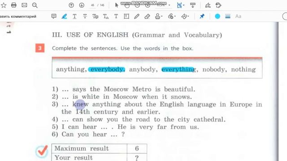Pick the pencil drawing tool
The height and width of the screenshot is (161, 287).
(x=137, y=17)
